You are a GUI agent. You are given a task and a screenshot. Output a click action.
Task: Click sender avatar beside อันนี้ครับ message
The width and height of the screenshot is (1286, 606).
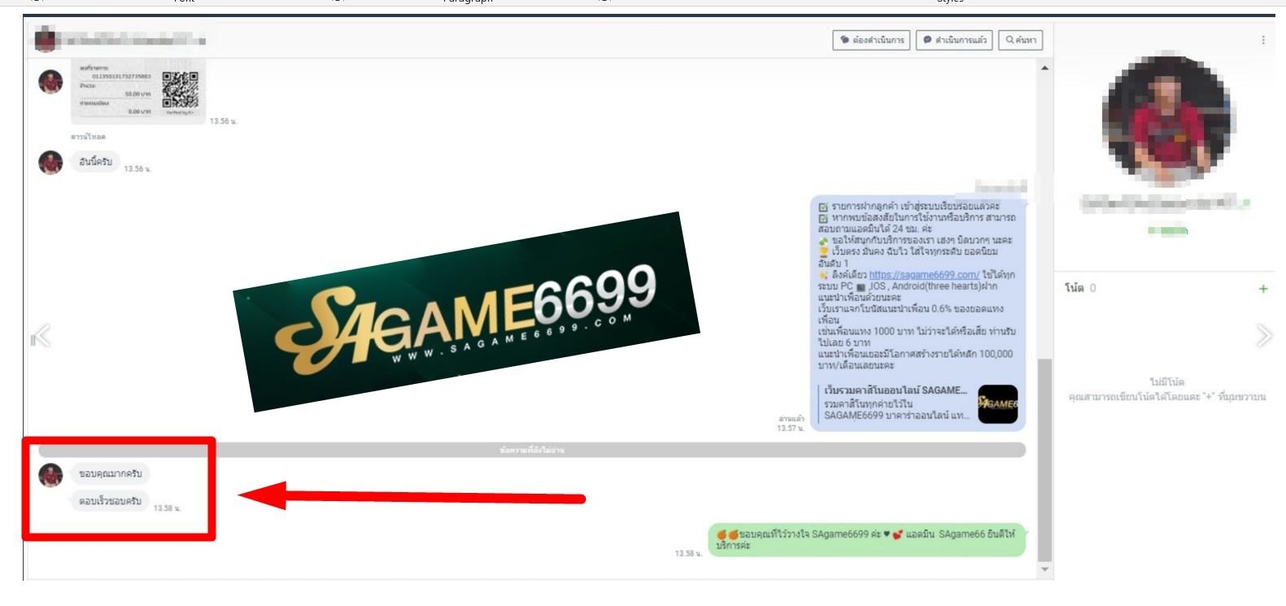pyautogui.click(x=50, y=162)
